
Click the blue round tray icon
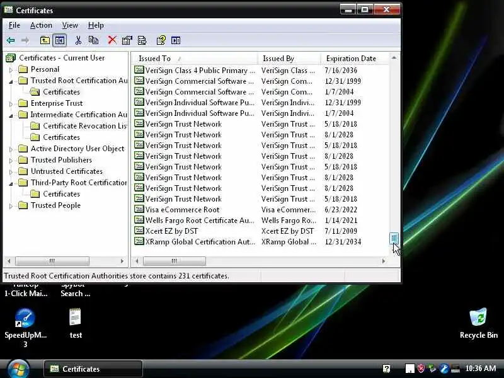(444, 369)
